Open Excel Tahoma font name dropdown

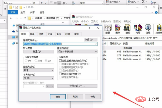coord(31,3)
